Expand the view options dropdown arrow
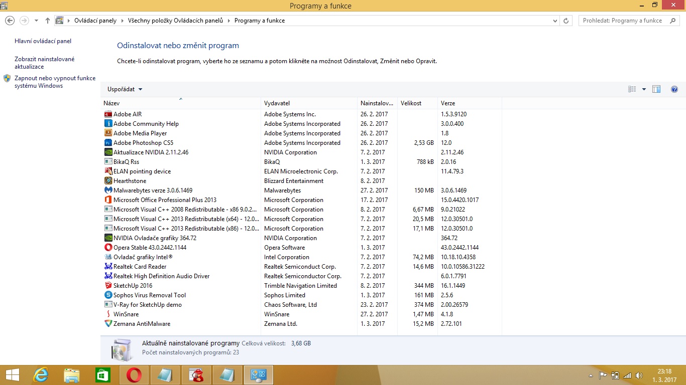This screenshot has width=686, height=385. click(x=644, y=89)
